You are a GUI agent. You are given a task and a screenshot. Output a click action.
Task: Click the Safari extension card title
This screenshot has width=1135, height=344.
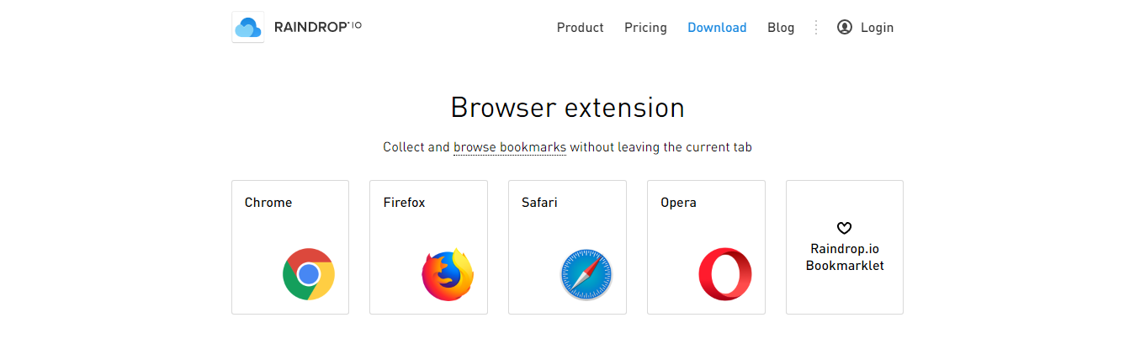[x=539, y=203]
